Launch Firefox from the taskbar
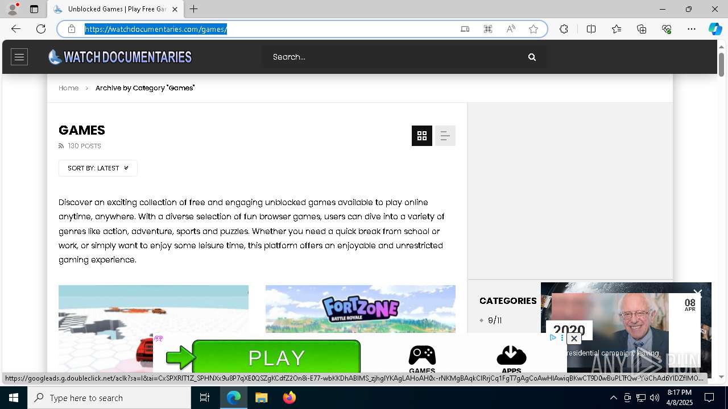Viewport: 728px width, 409px height. coord(289,398)
